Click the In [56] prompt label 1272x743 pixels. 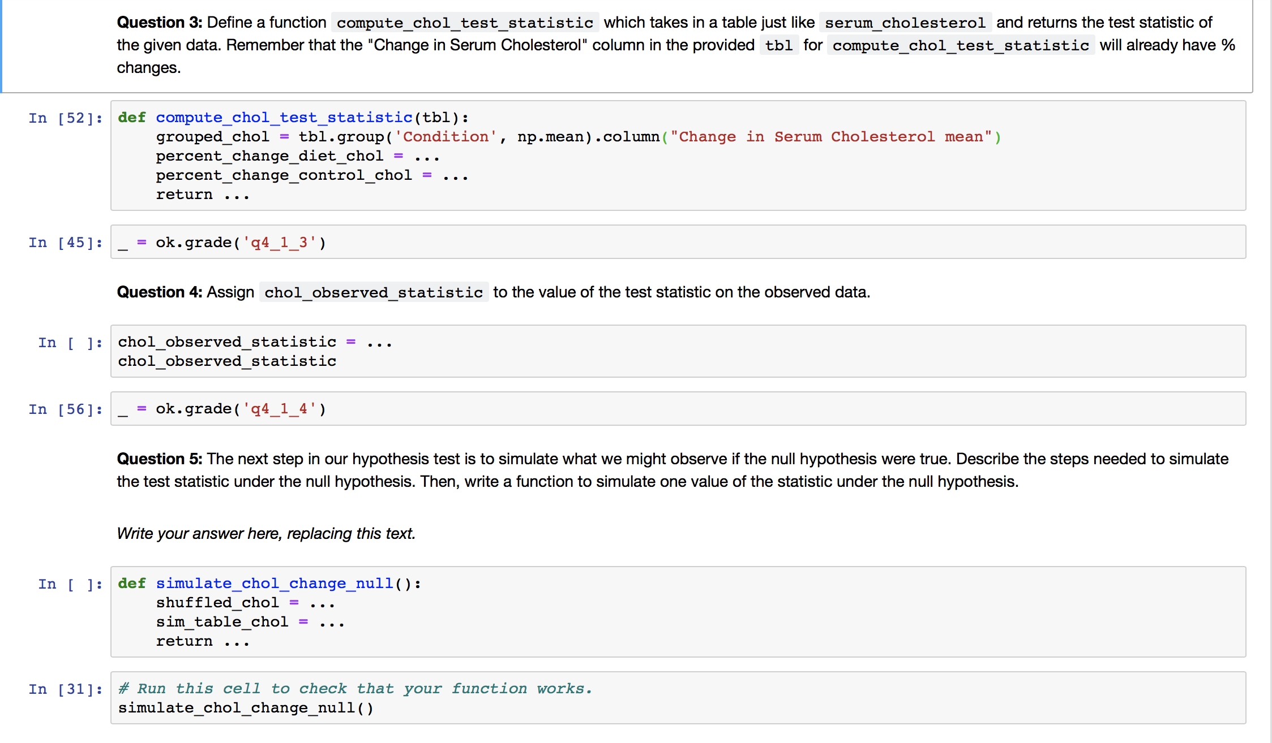pos(65,408)
